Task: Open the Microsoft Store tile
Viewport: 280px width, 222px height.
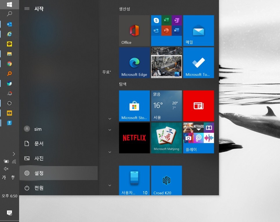Action: (134, 106)
